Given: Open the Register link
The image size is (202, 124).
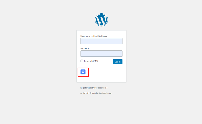Looking at the screenshot, I should point(84,88).
